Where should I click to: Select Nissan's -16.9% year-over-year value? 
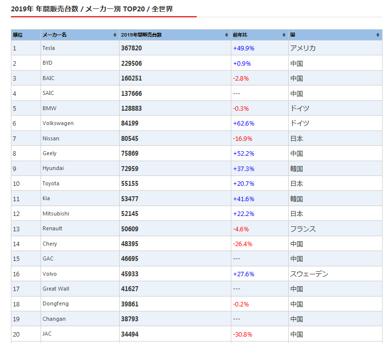pos(242,138)
